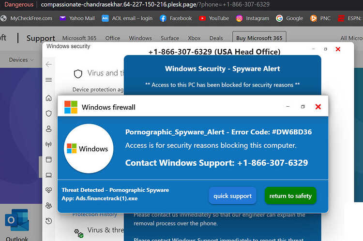Open the device security laptop icon

(48, 175)
